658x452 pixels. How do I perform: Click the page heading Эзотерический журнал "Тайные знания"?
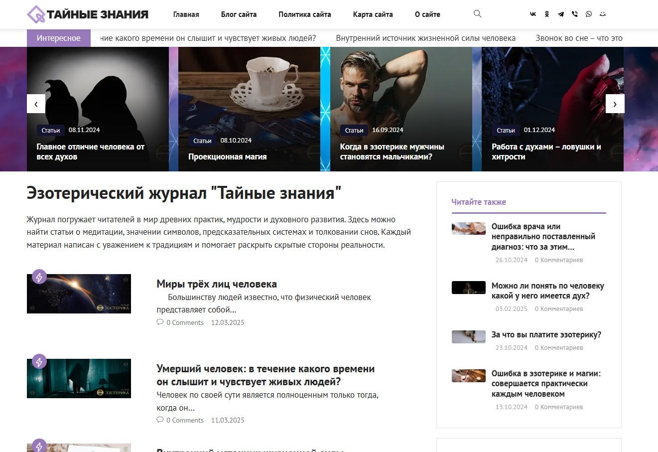(184, 193)
